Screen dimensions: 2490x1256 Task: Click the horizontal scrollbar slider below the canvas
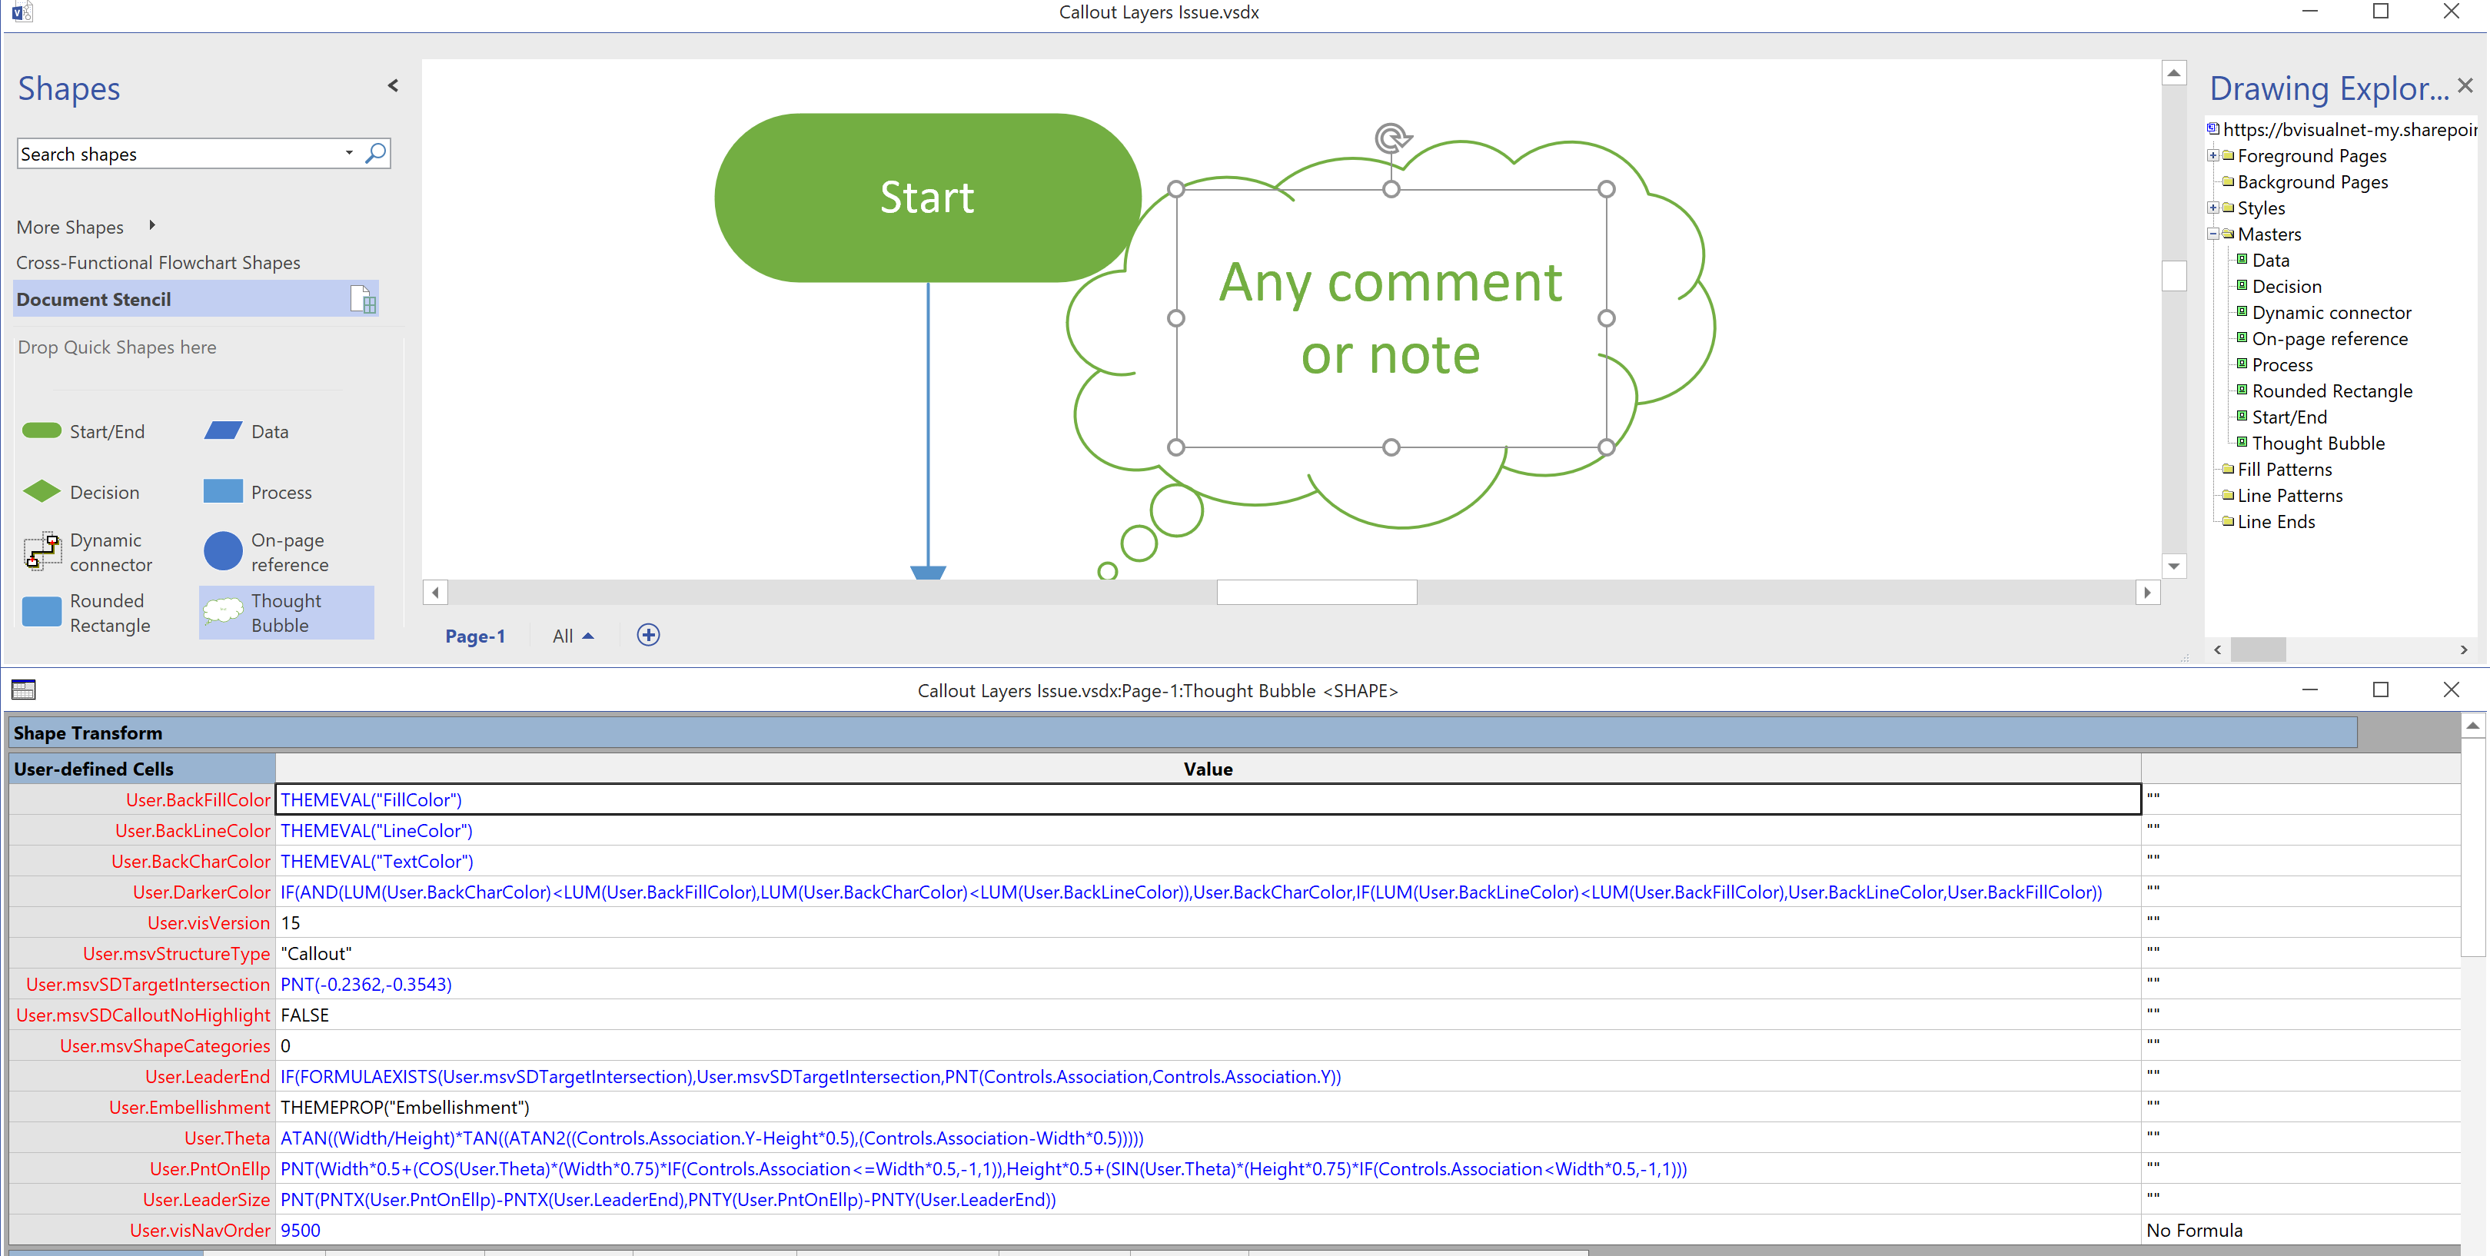pyautogui.click(x=1317, y=591)
